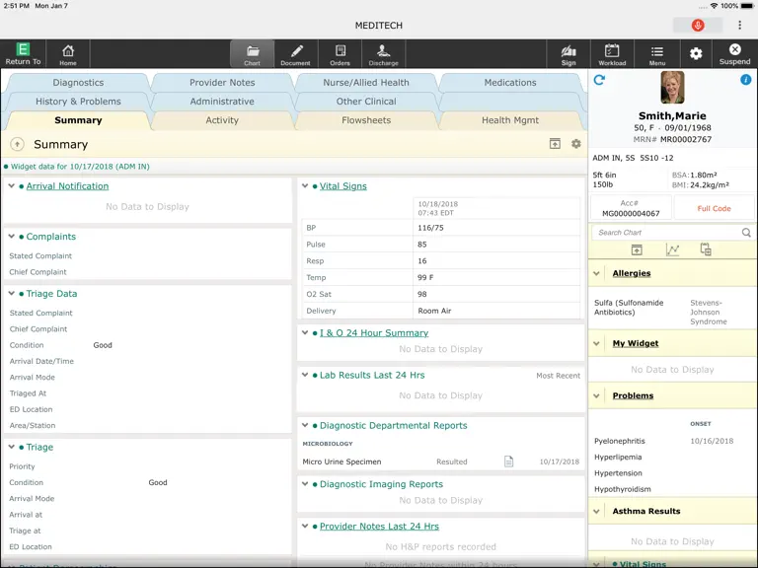Click the Sign icon
The image size is (758, 568).
click(x=568, y=53)
